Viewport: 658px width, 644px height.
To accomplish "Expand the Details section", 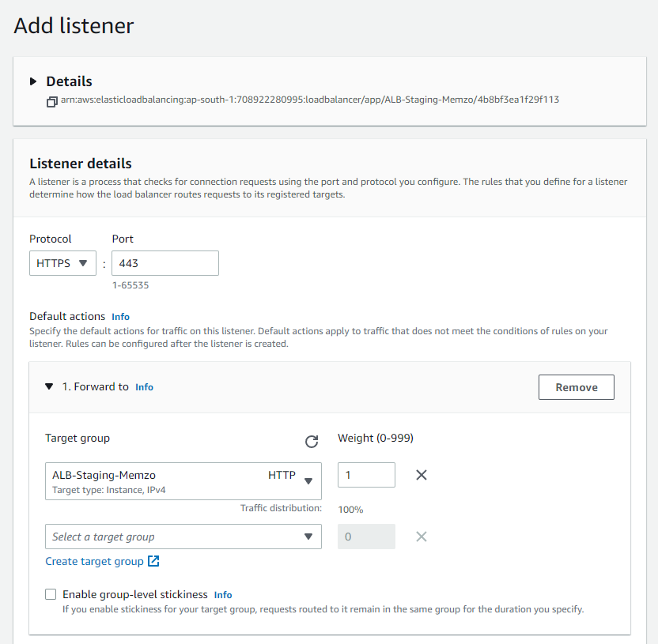I will click(33, 81).
